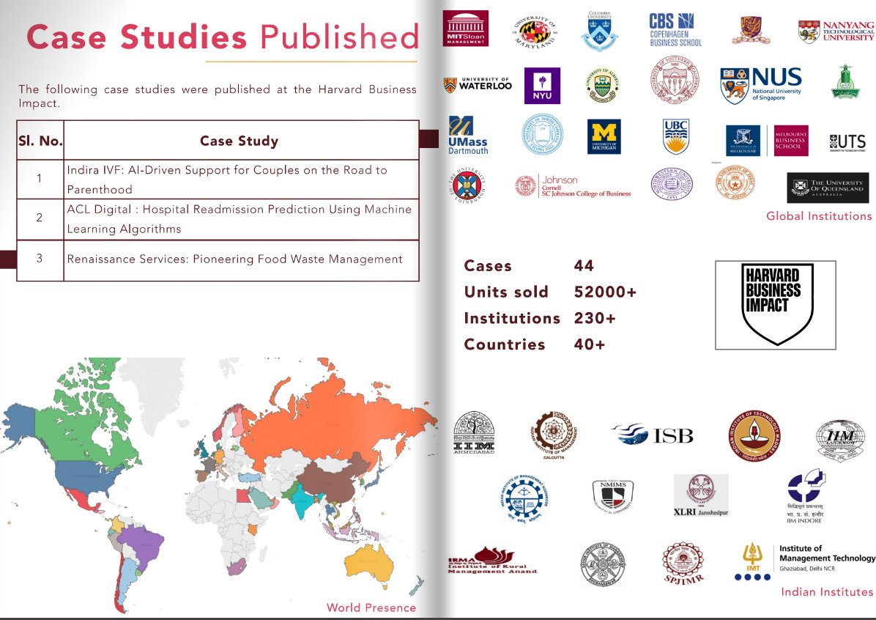Select the 'Renaissance Services' case study row
Viewport: 876px width, 620px height.
click(218, 260)
